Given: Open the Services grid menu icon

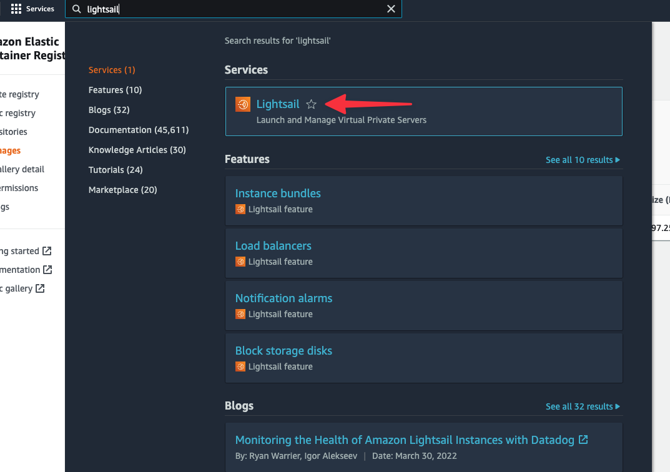Looking at the screenshot, I should 16,9.
